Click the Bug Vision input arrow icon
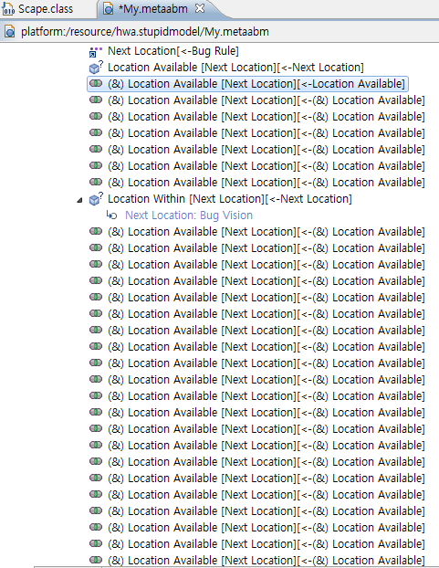Viewport: 439px width, 568px height. click(x=111, y=216)
